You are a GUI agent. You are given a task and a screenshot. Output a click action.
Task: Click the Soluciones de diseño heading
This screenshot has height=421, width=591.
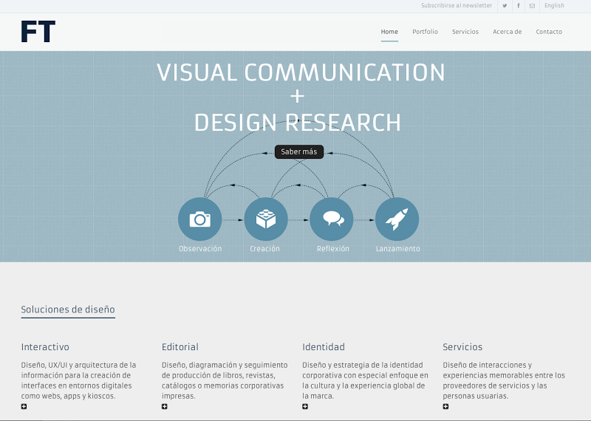click(68, 309)
